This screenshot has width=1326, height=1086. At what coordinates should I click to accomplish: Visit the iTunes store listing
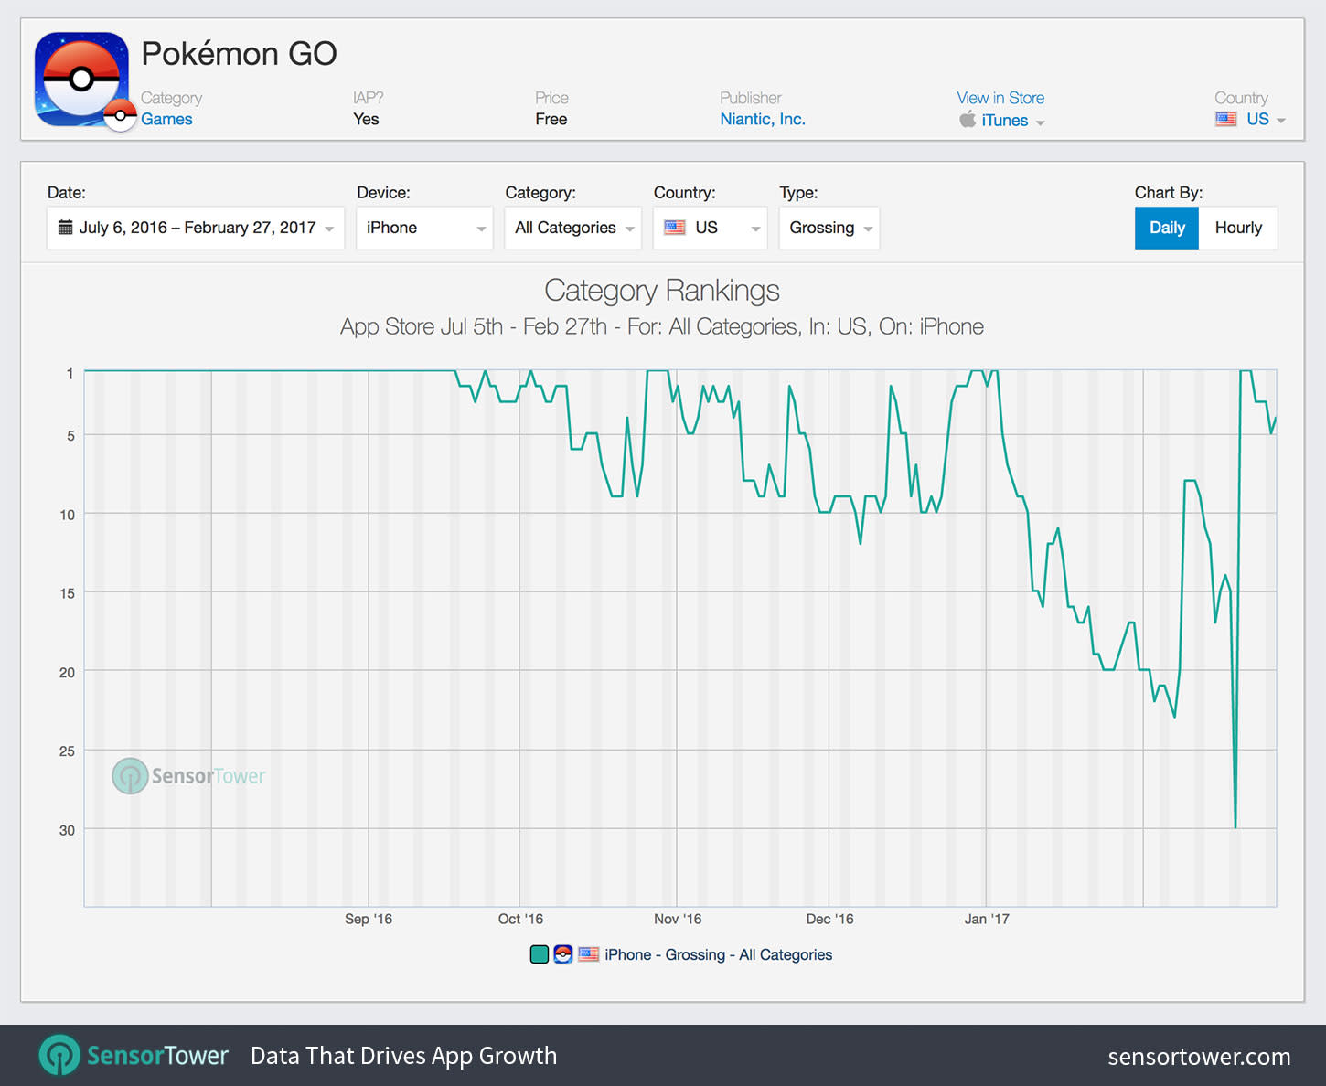click(x=1003, y=120)
